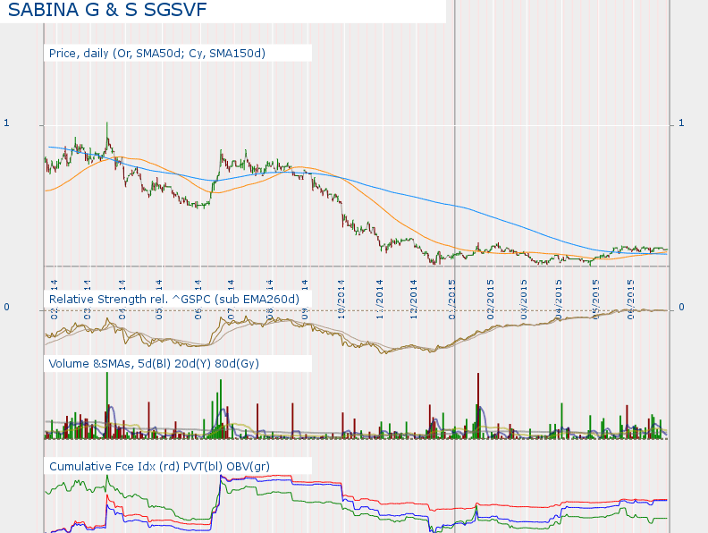Image resolution: width=708 pixels, height=533 pixels.
Task: Click the 01/2015 date axis label
Action: [452, 300]
